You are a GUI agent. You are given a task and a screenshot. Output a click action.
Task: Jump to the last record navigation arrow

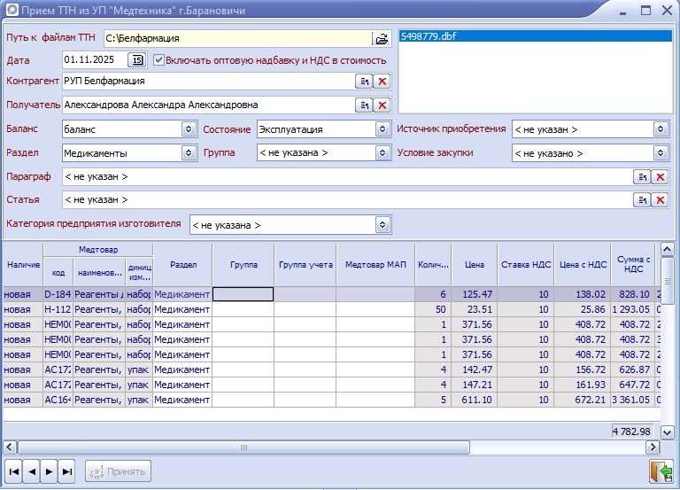[66, 472]
